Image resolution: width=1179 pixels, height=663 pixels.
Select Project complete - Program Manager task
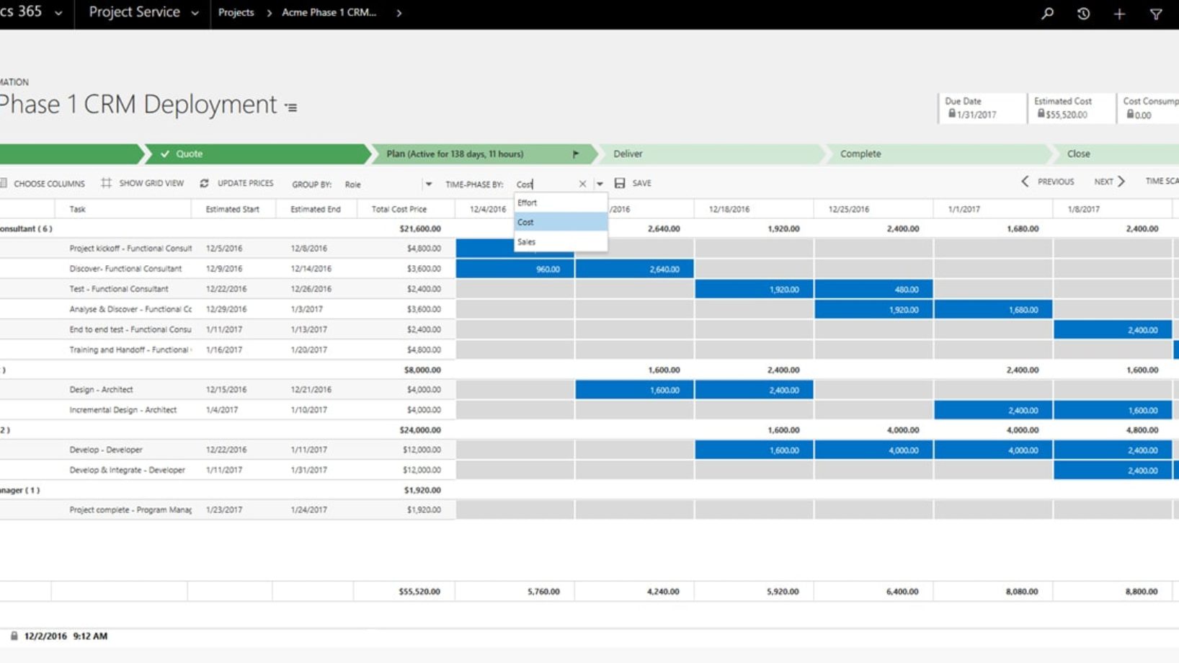coord(130,510)
